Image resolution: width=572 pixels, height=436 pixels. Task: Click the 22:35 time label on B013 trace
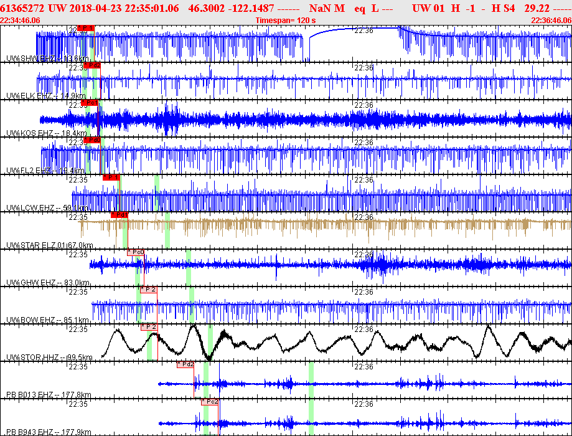[78, 367]
